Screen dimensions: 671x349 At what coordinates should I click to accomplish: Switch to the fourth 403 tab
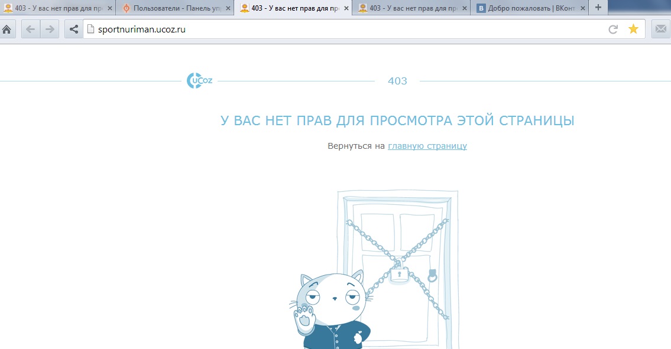[x=408, y=8]
